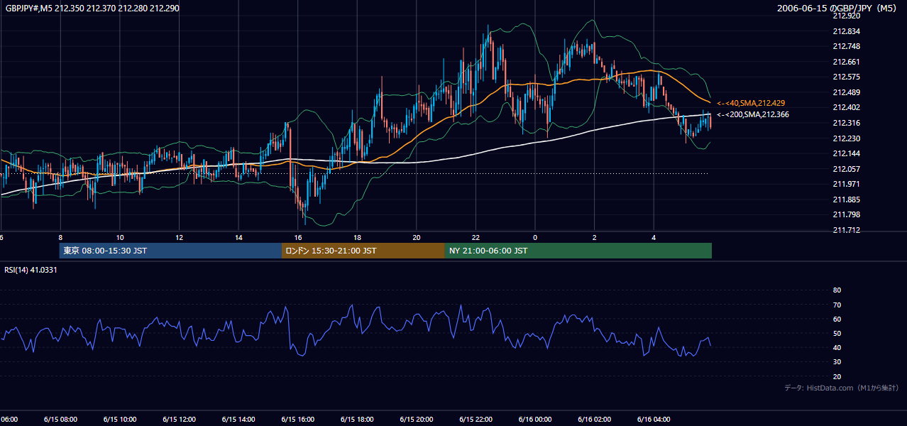Click the hour tick 2 under price chart

(595, 237)
